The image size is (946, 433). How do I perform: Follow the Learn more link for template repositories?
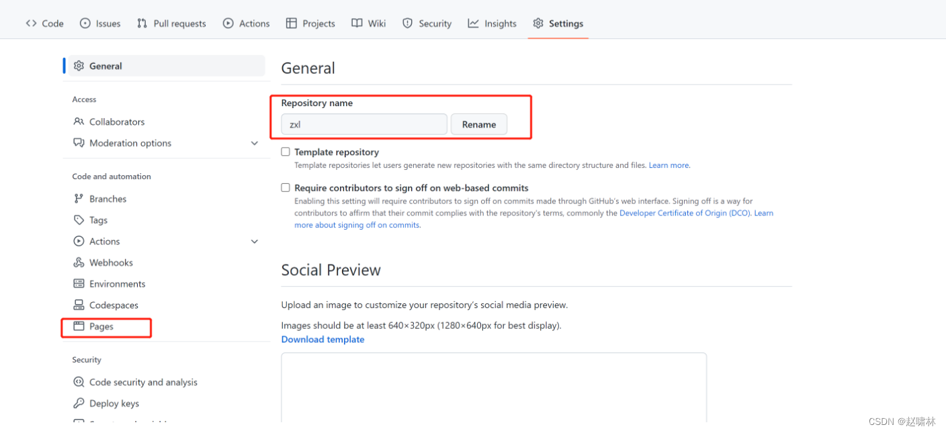(x=669, y=165)
